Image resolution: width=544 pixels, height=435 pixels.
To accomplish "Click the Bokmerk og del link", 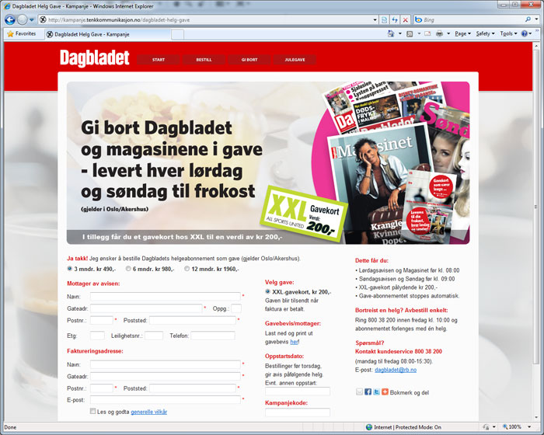I will [410, 392].
